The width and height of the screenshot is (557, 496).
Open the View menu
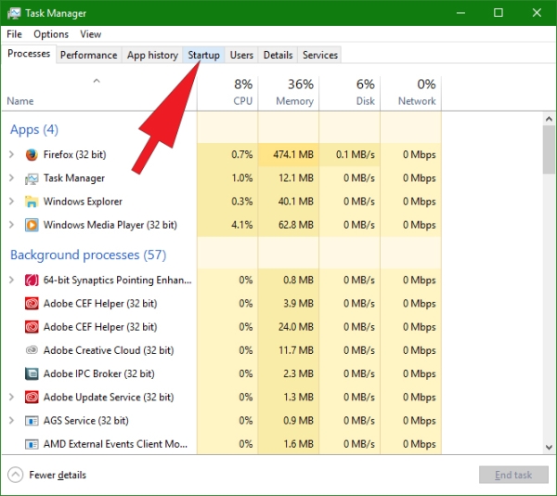pos(91,34)
